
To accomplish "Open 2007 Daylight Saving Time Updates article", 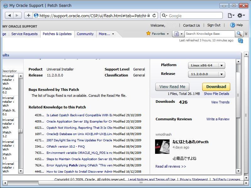I will click(x=79, y=140).
